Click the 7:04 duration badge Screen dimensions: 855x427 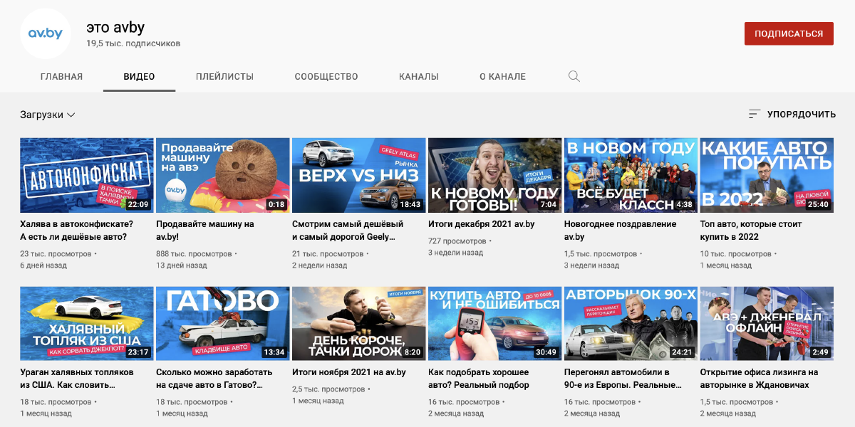(549, 205)
